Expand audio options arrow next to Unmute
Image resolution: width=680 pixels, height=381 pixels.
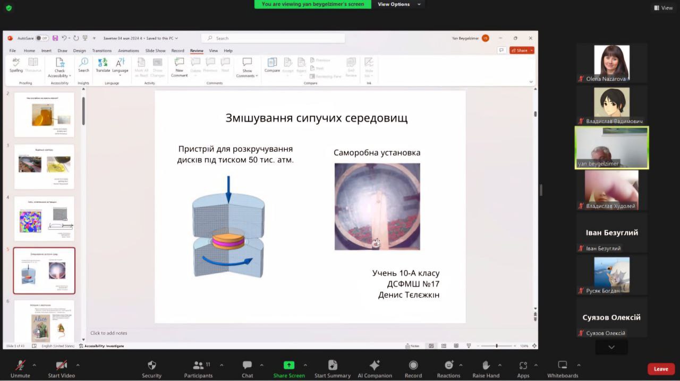[x=35, y=365]
